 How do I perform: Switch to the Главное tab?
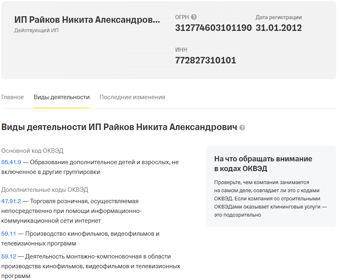coord(13,97)
